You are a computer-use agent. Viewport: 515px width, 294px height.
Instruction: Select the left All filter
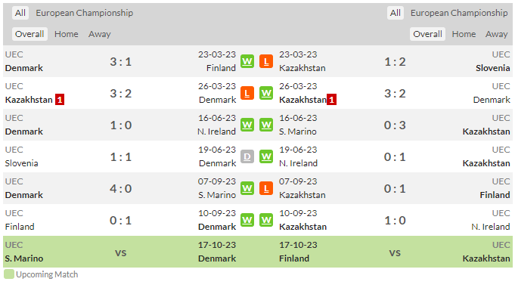[x=20, y=13]
